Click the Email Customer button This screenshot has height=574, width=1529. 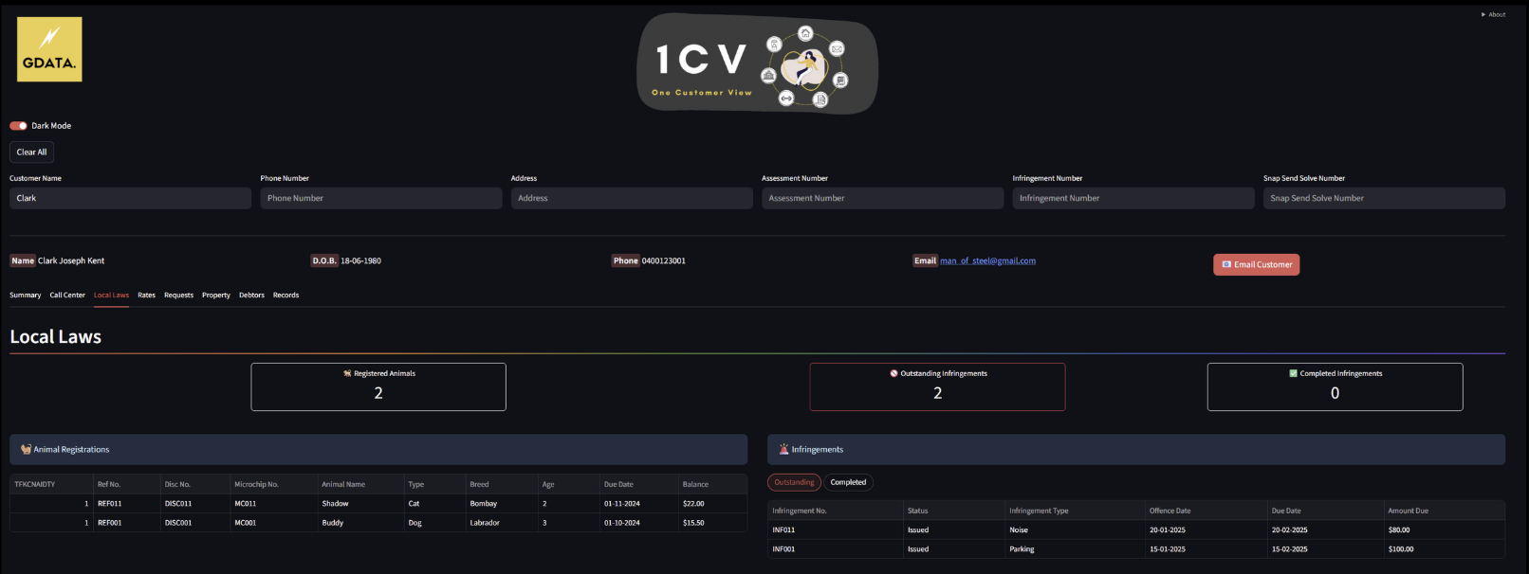point(1256,264)
